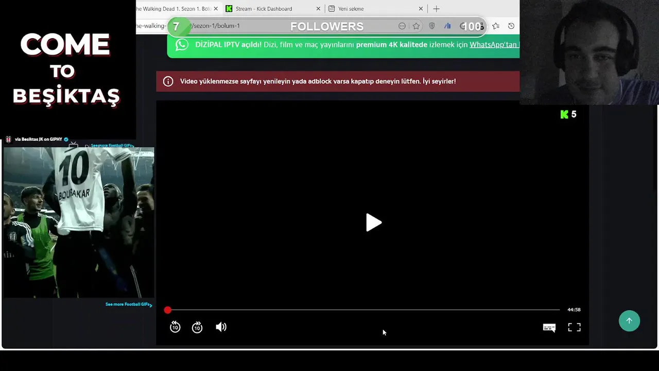Skip forward 10 seconds in the player
Screen dimensions: 659x371
(x=197, y=327)
